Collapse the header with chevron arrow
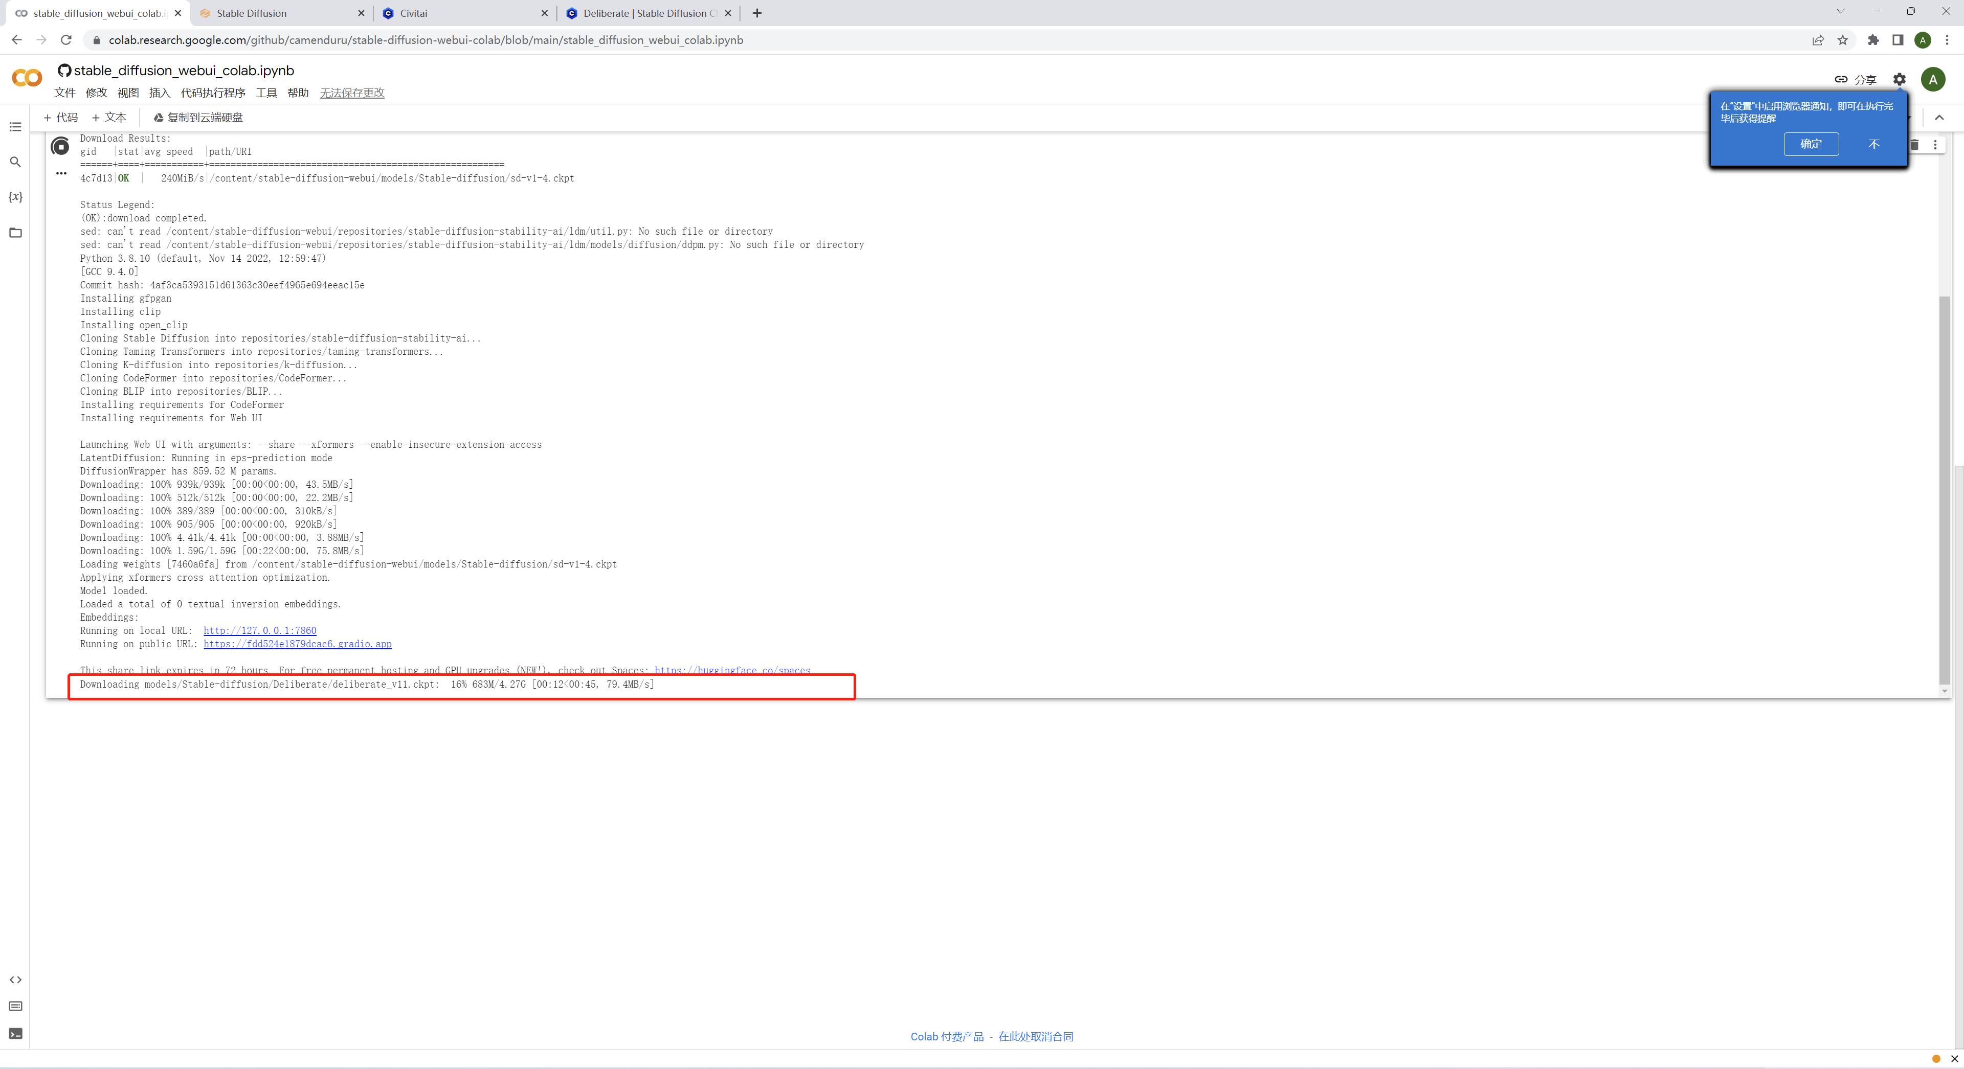The height and width of the screenshot is (1069, 1964). point(1939,118)
